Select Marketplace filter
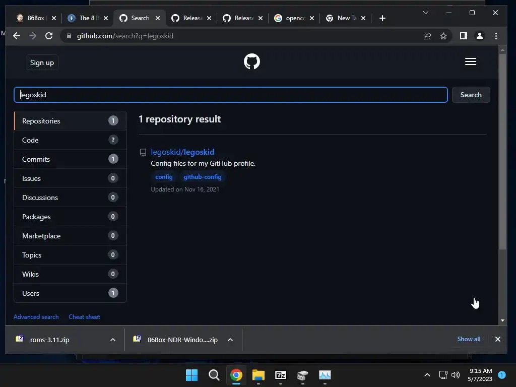This screenshot has width=516, height=387. click(x=70, y=236)
